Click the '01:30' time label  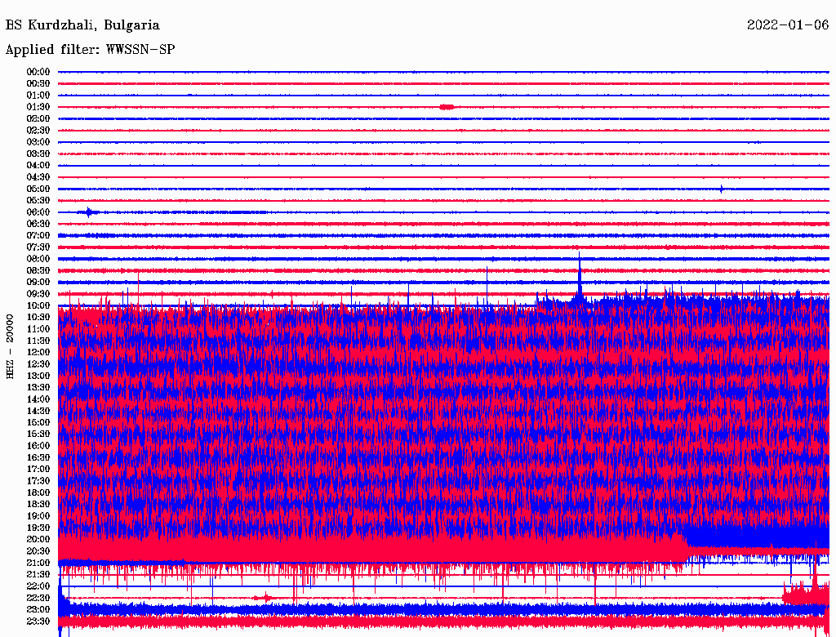(38, 107)
